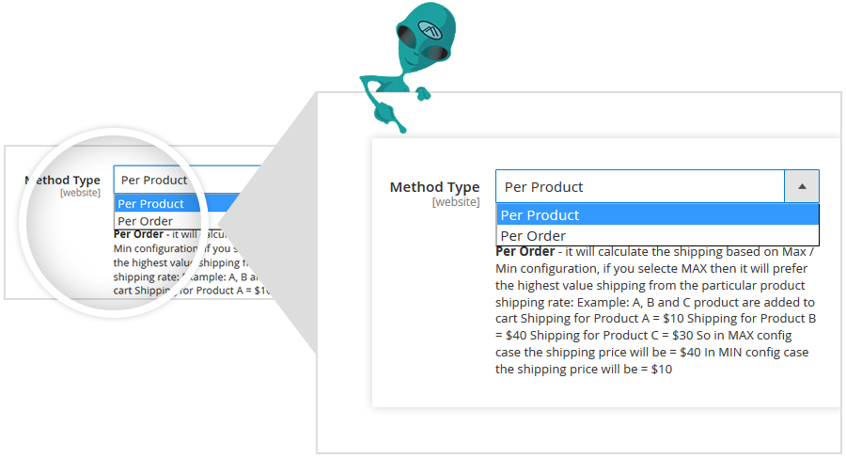This screenshot has width=846, height=458.
Task: Click '[website]' scope label inside magnified circle
Action: point(80,193)
